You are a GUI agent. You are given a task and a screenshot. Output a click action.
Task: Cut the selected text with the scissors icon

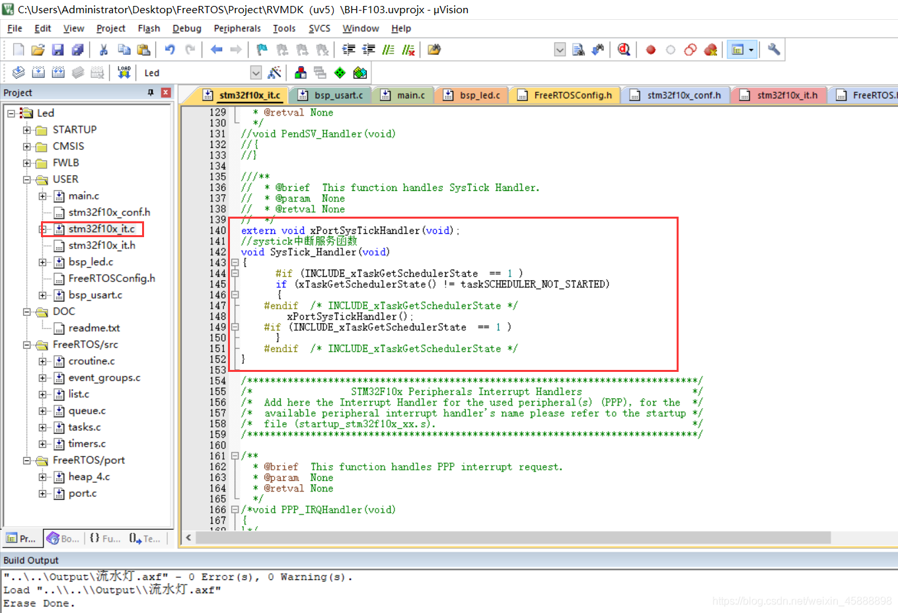[104, 50]
